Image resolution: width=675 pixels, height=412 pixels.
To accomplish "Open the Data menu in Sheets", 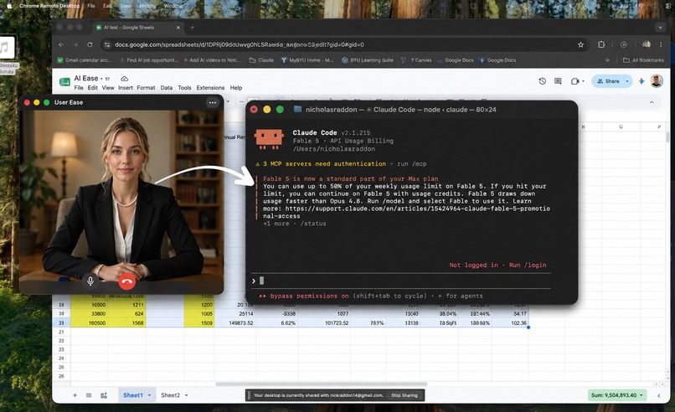I will coord(167,88).
